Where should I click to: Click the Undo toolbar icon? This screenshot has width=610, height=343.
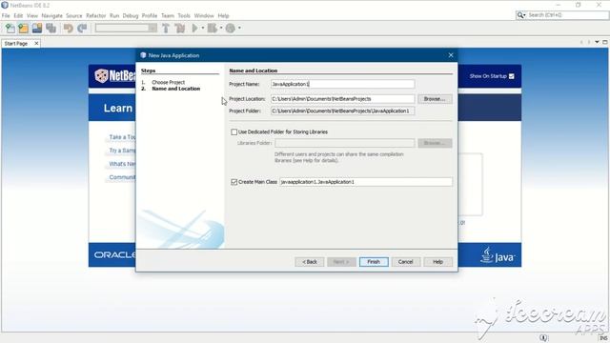[x=68, y=28]
